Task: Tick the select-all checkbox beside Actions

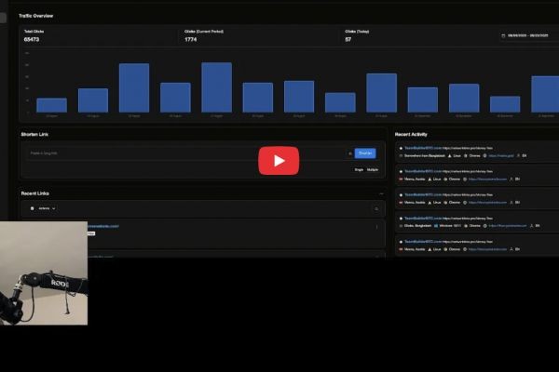Action: pyautogui.click(x=32, y=208)
